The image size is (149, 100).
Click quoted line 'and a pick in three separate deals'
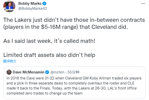tap(70, 83)
